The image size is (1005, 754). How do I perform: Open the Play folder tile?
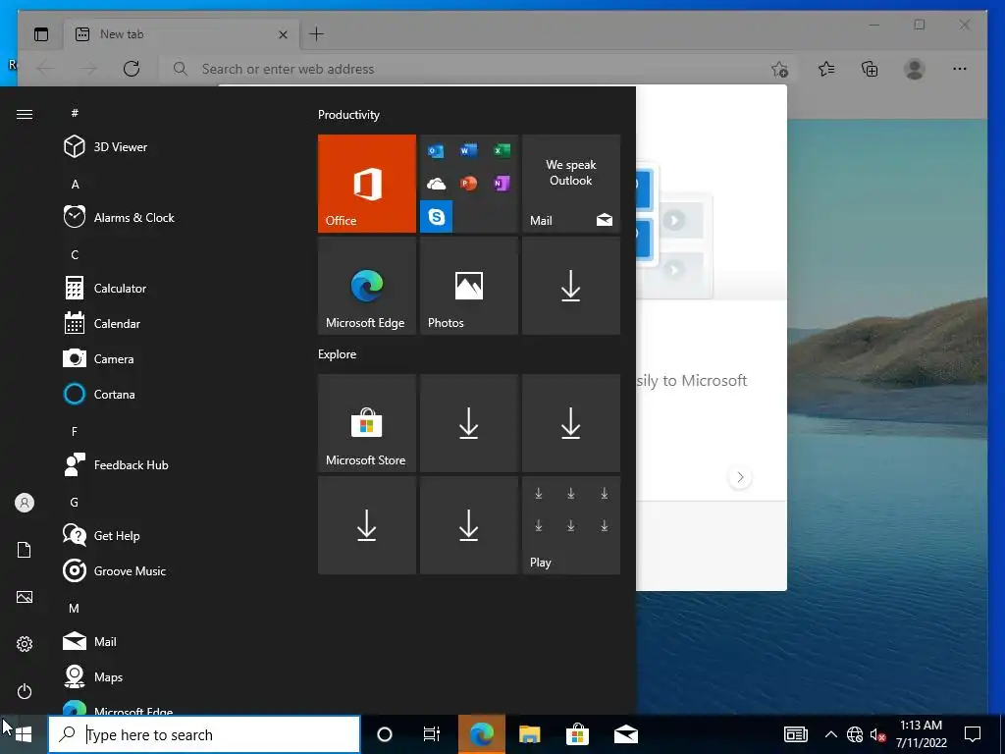pos(571,525)
